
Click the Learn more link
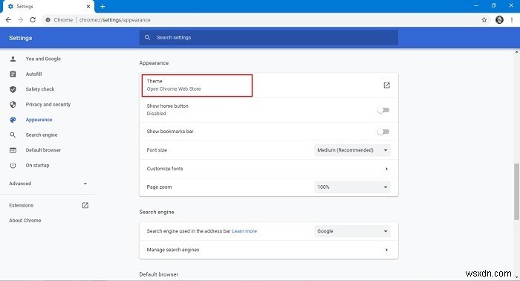[244, 231]
